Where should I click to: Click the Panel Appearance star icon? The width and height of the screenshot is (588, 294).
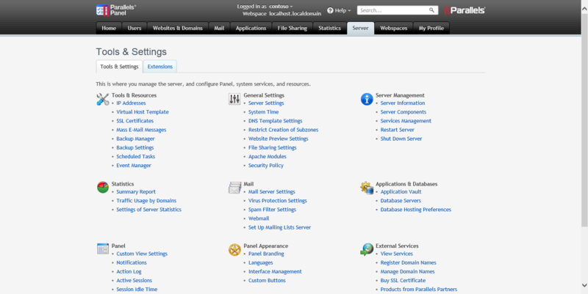click(x=234, y=249)
